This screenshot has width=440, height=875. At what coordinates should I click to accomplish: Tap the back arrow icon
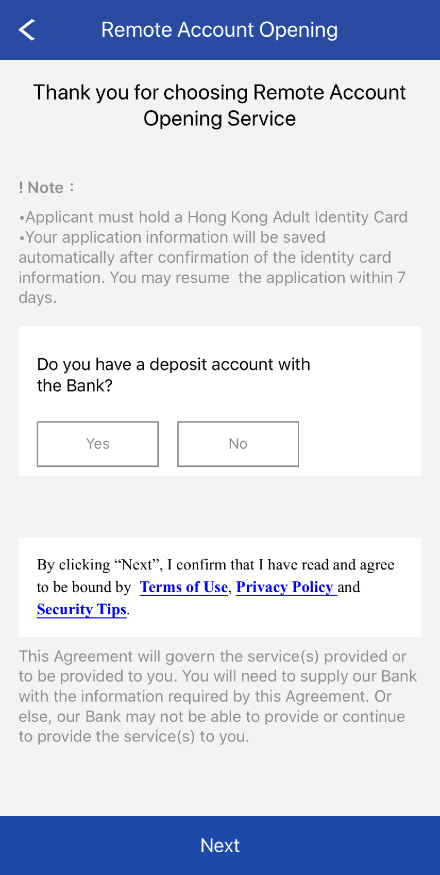[27, 30]
